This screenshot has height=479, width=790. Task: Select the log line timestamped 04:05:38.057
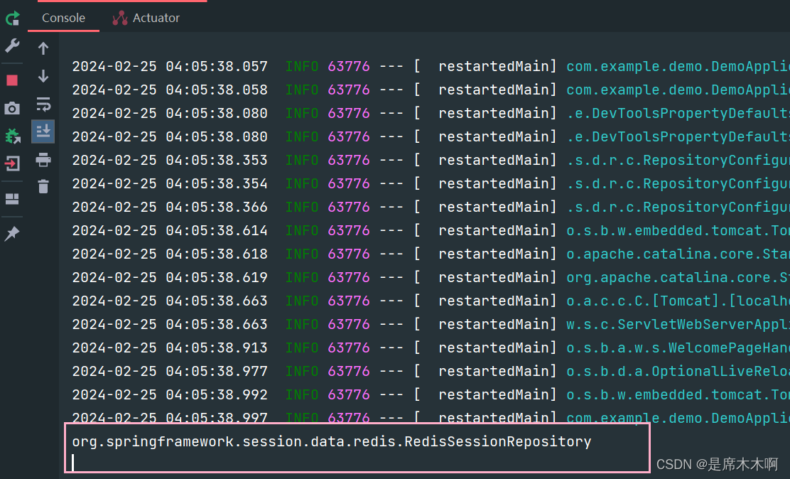pos(284,66)
